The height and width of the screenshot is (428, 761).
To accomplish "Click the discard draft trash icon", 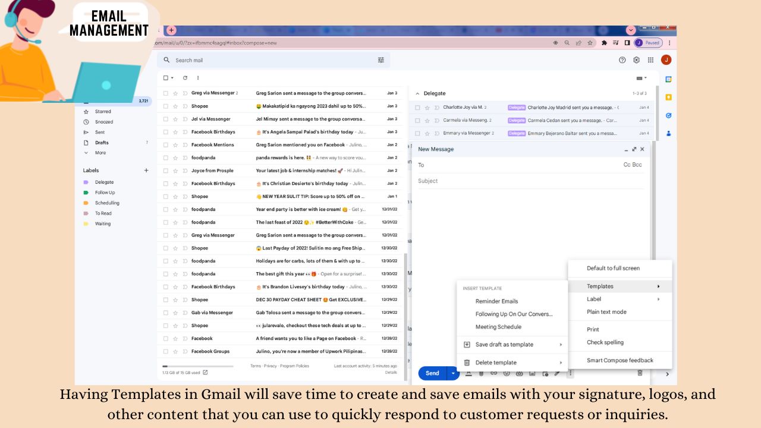I will point(640,373).
